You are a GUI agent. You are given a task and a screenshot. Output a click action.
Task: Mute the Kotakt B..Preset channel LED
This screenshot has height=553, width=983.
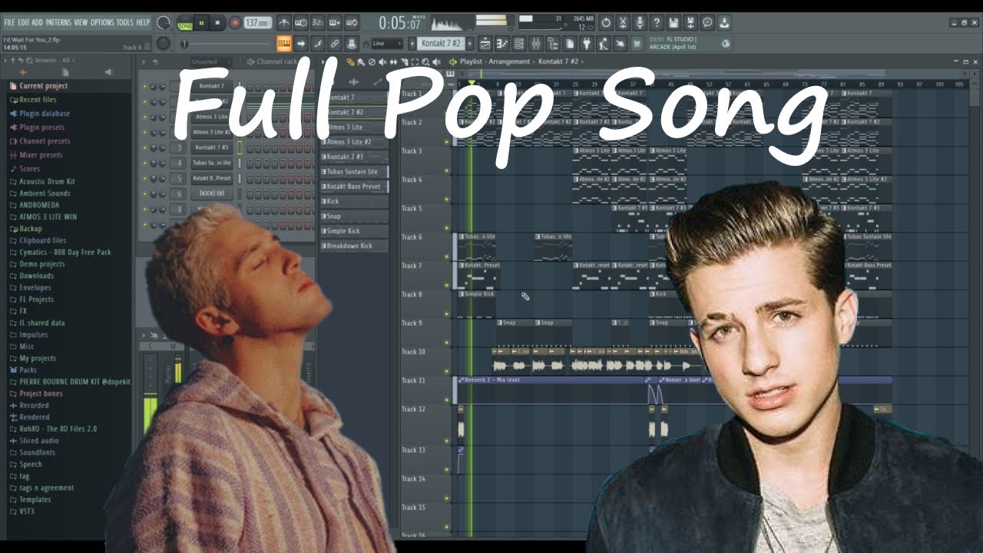[144, 178]
